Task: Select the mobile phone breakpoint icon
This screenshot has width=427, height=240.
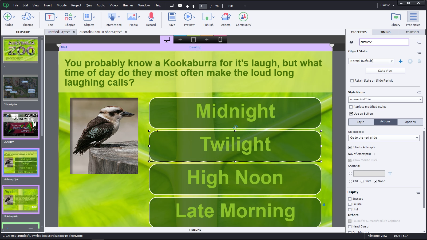Action: (220, 40)
